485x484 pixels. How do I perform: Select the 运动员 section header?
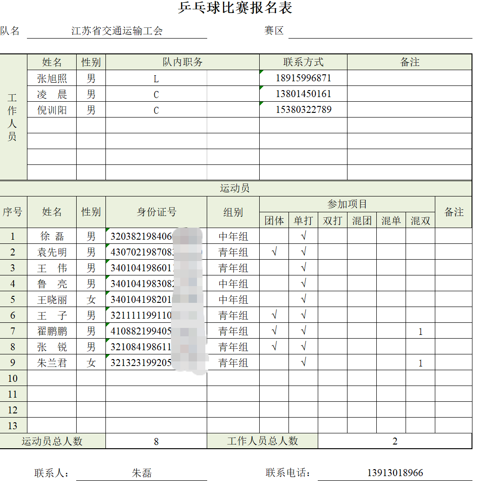(x=235, y=188)
